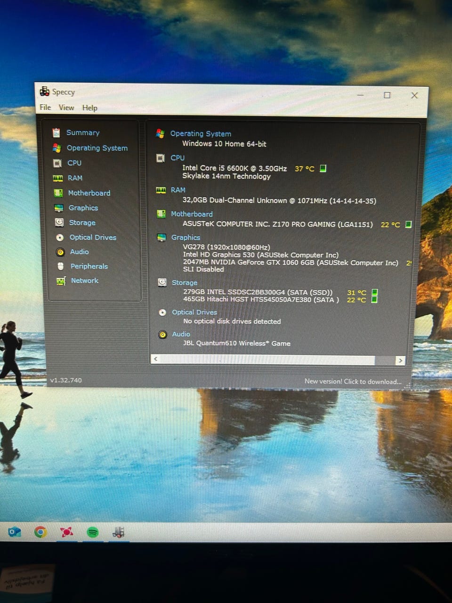Screen dimensions: 452x603
Task: Click disc icon beside Optical Drives heading
Action: [x=162, y=312]
